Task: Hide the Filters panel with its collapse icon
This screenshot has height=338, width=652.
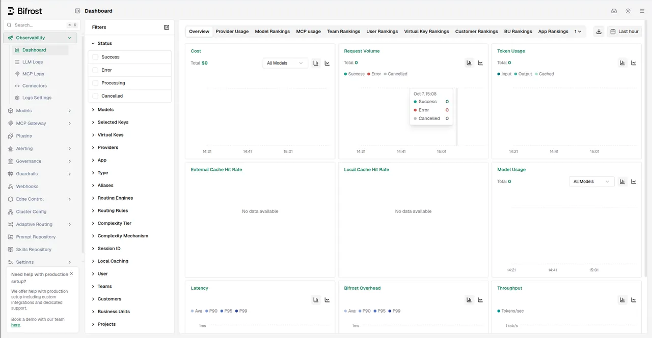Action: point(167,27)
